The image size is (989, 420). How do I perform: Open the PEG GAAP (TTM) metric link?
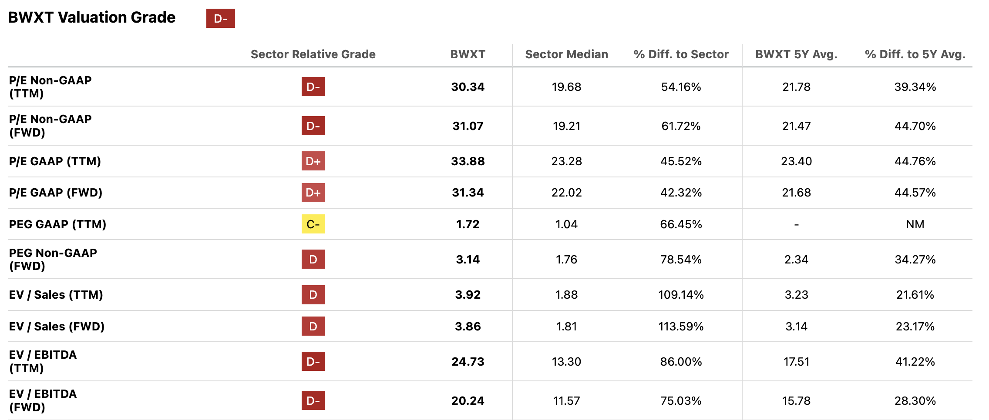[x=57, y=224]
